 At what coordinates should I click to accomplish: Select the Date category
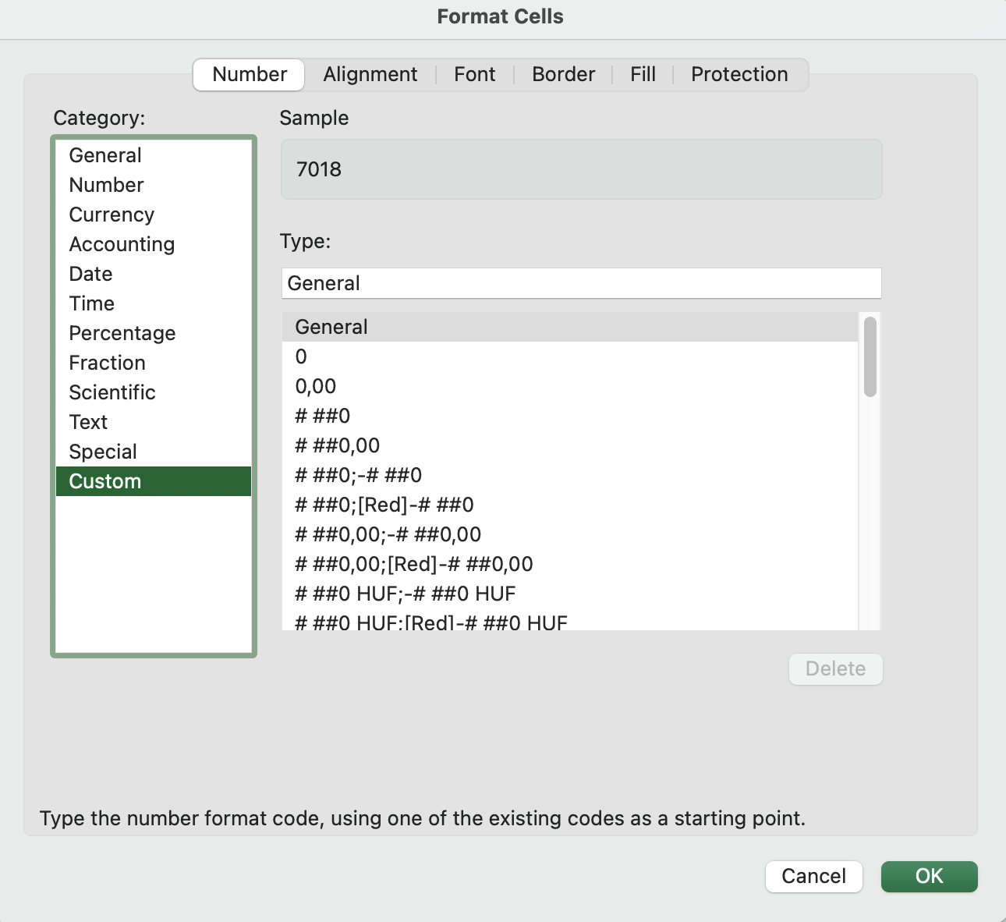[90, 274]
